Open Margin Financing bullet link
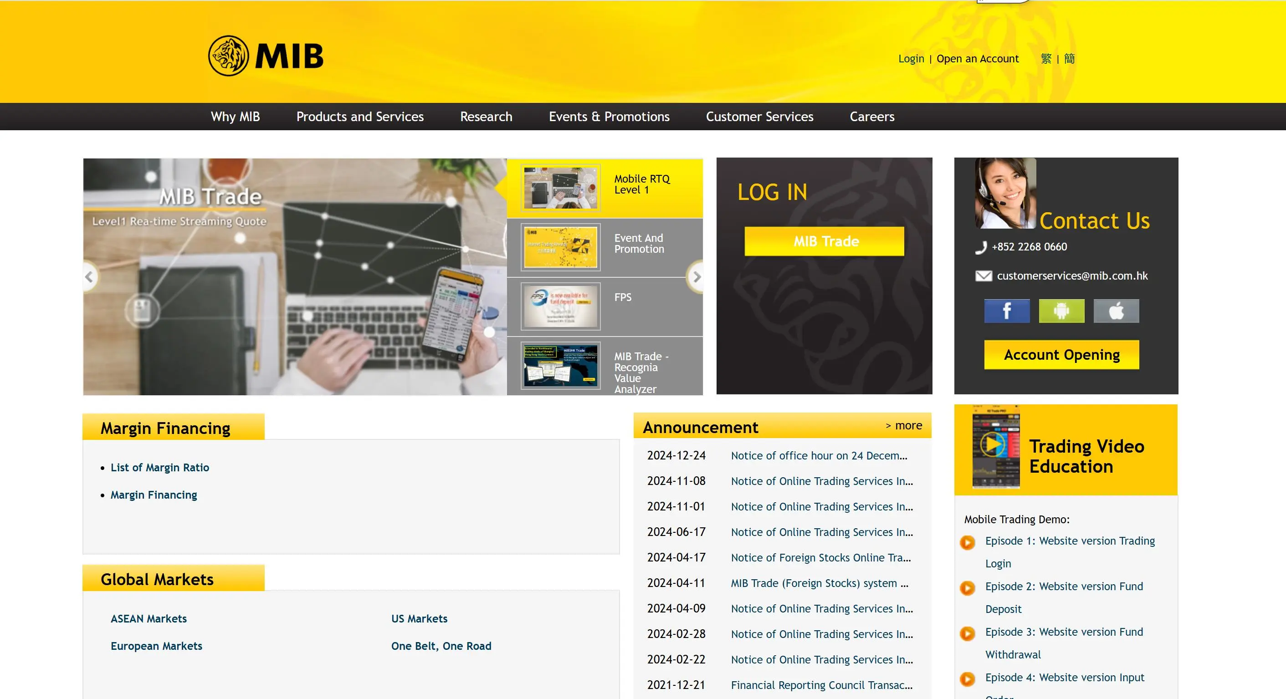Screen dimensions: 1286x699 [x=154, y=495]
